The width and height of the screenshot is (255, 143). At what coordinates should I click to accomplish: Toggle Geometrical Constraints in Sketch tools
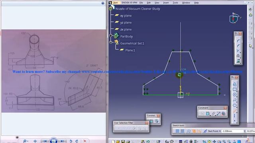click(194, 131)
